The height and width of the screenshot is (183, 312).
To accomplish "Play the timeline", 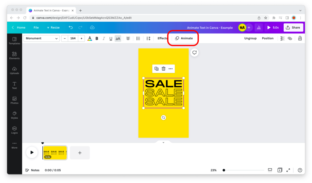I will point(32,152).
